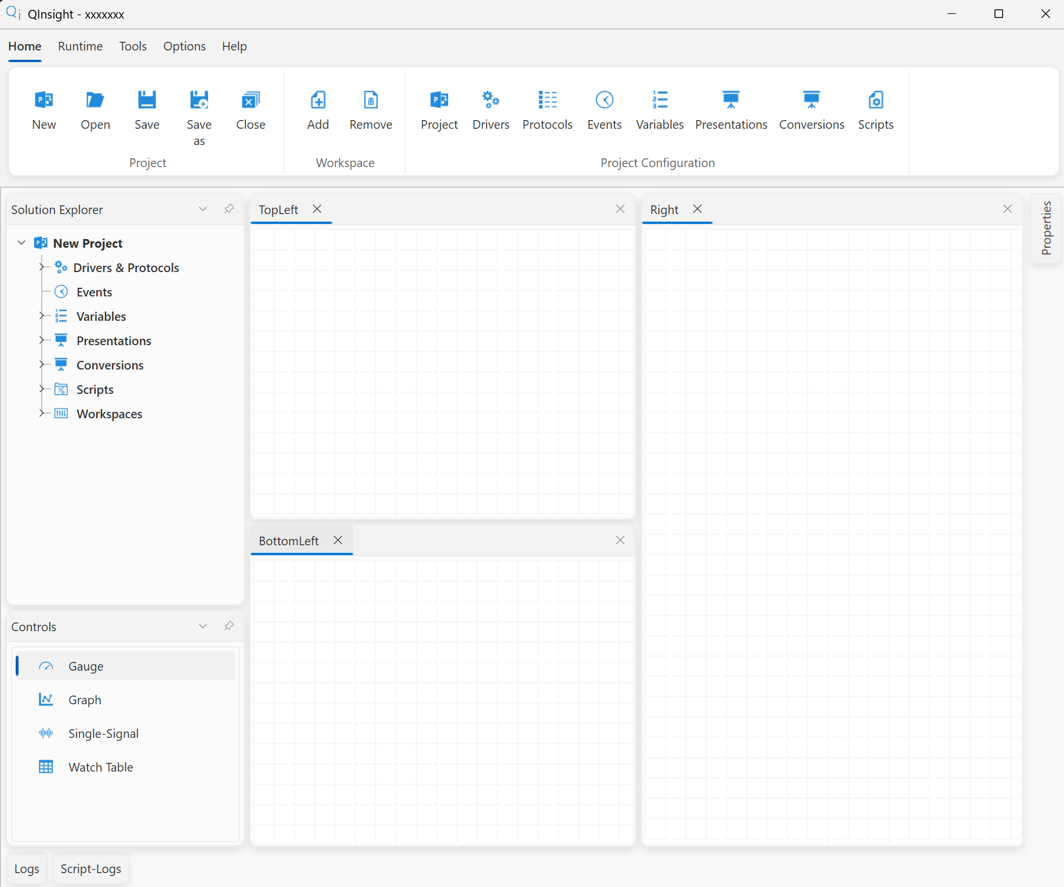Choose Save as in ribbon
Image resolution: width=1064 pixels, height=887 pixels.
[199, 118]
